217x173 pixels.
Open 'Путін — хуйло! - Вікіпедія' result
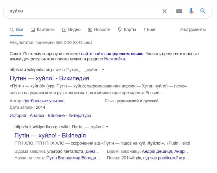tap(50, 135)
